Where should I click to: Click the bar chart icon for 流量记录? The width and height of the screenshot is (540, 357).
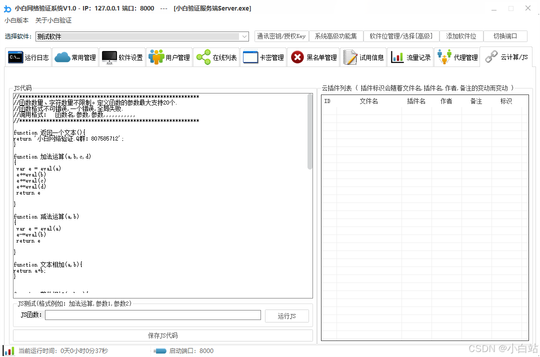click(x=396, y=57)
